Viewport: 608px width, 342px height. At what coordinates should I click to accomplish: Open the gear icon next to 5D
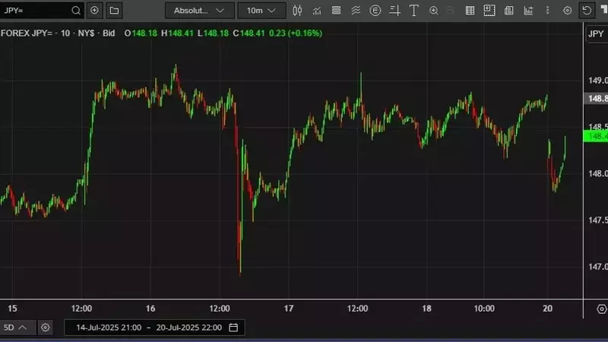(x=46, y=328)
